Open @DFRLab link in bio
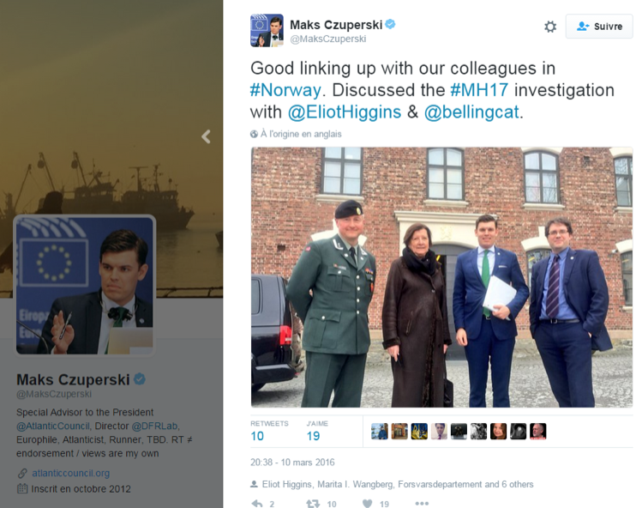 click(154, 426)
